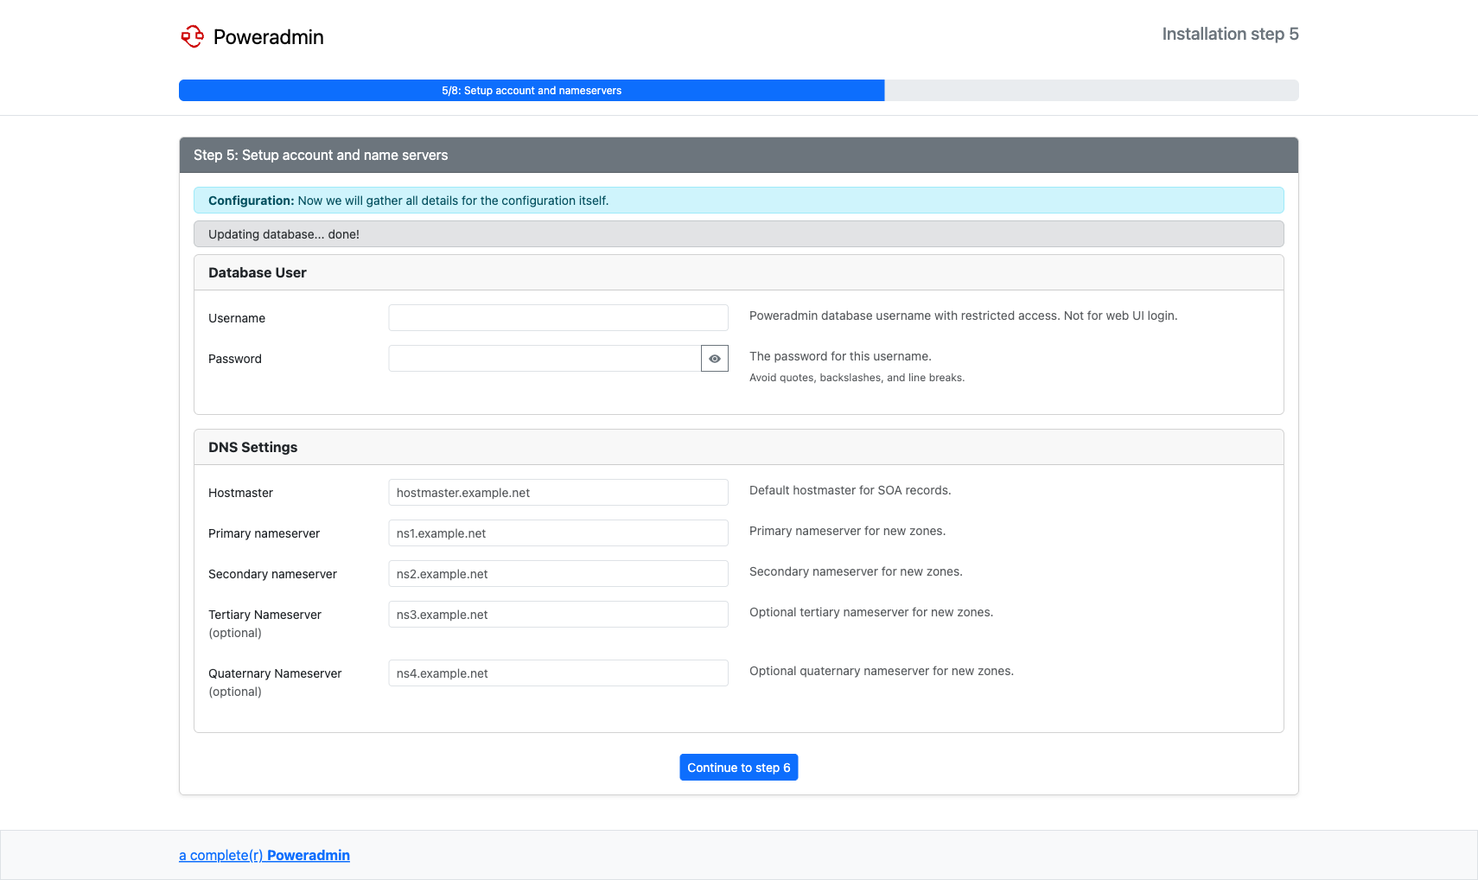Screen dimensions: 1478x880
Task: Click the unfilled portion of progress bar
Action: (1091, 91)
